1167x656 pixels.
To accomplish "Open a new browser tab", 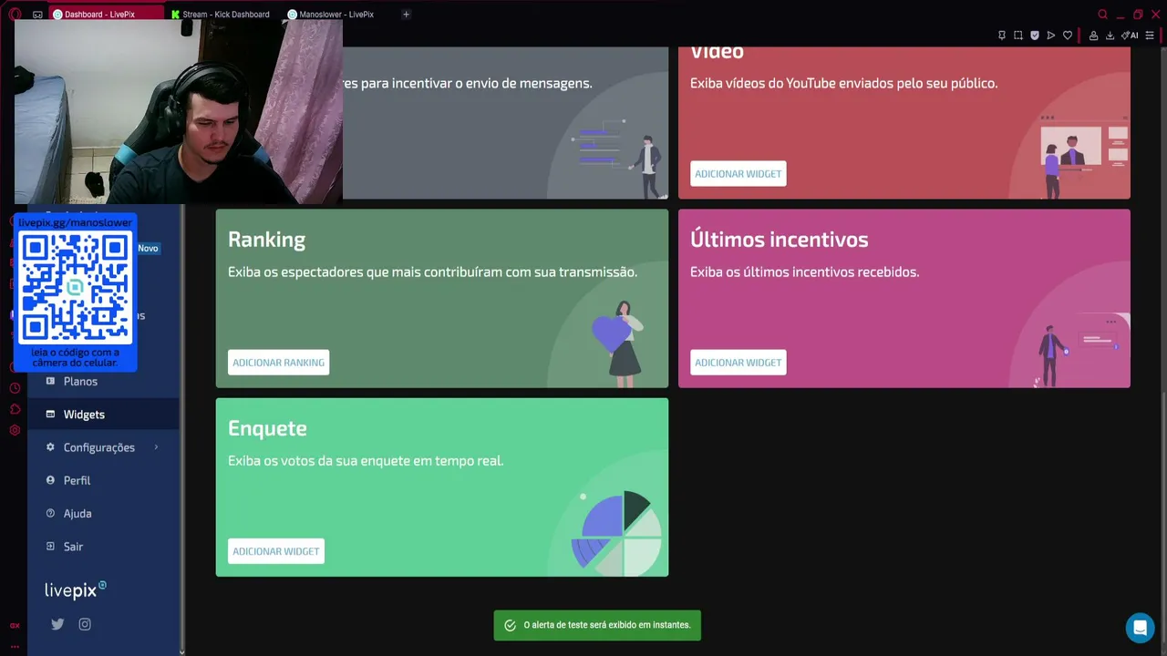I will coord(407,14).
